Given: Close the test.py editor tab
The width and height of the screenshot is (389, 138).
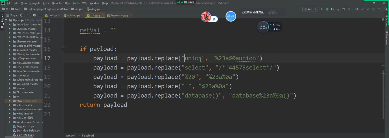Looking at the screenshot, I should click(x=59, y=15).
